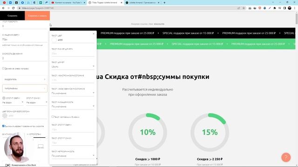Select the desktop device icon in visibility range
Screen dimensions: 298x167
click(41, 146)
